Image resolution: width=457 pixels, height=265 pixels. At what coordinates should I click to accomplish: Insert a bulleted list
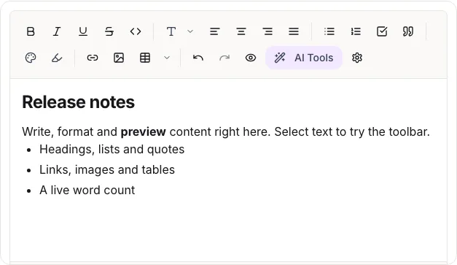[329, 31]
